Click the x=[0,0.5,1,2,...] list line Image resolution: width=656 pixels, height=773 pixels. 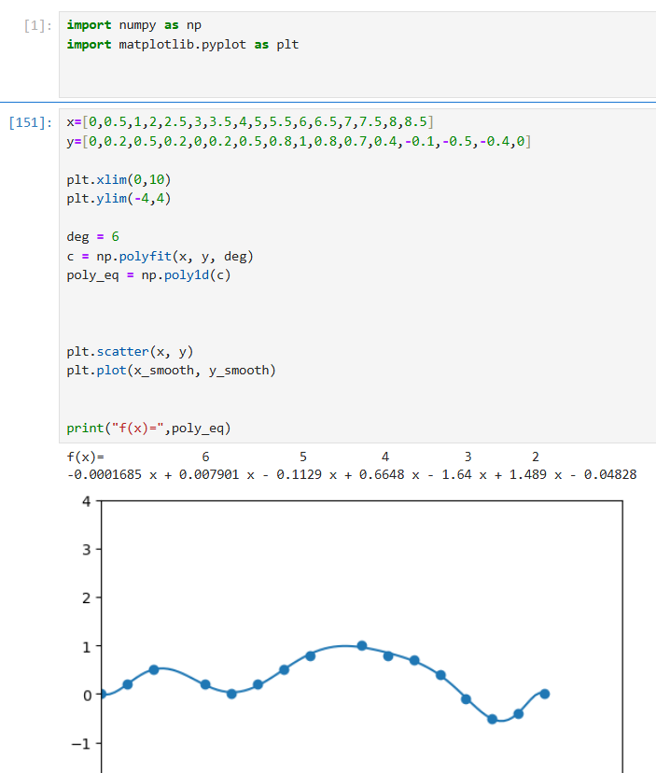point(250,121)
